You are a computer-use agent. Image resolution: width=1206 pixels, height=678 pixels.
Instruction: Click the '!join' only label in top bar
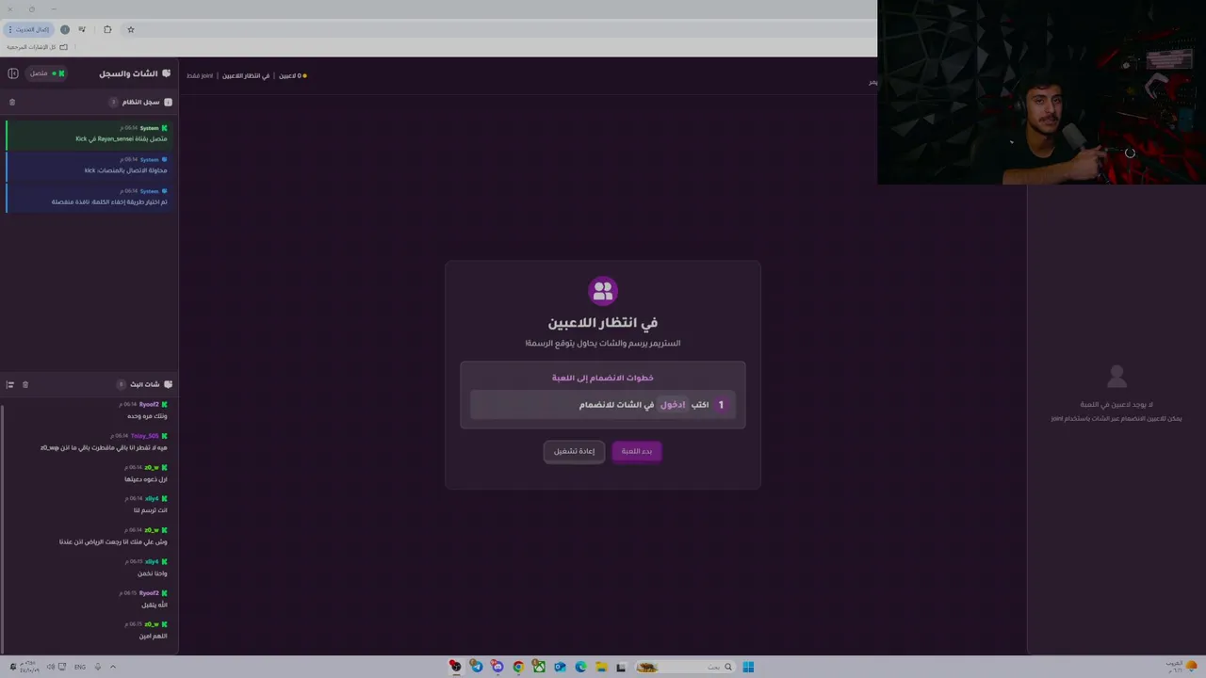point(200,75)
